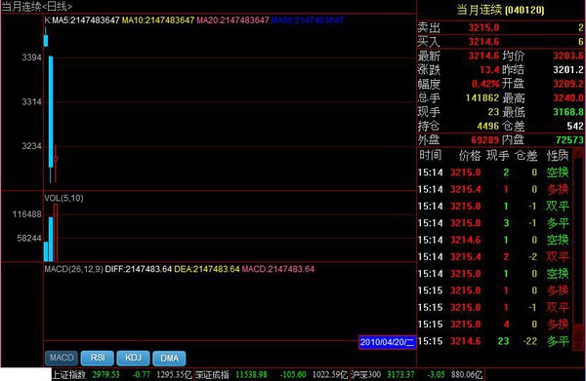
Task: Select the 15:15 trade row with 4 lots
Action: click(x=493, y=324)
